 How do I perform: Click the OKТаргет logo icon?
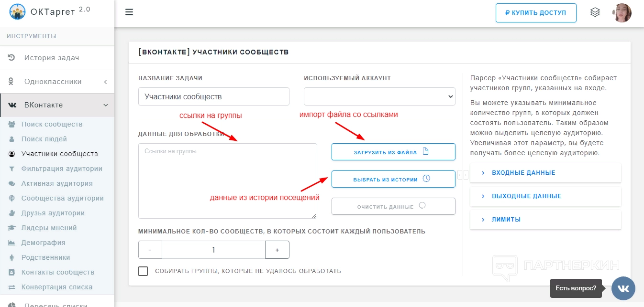[x=17, y=11]
